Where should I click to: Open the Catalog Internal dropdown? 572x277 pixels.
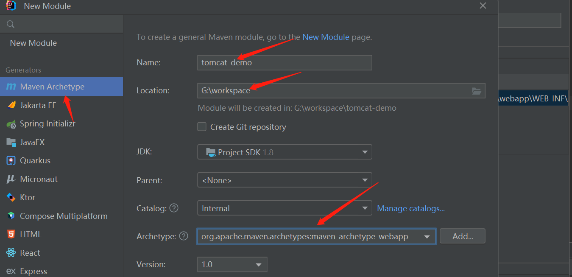[x=285, y=208]
